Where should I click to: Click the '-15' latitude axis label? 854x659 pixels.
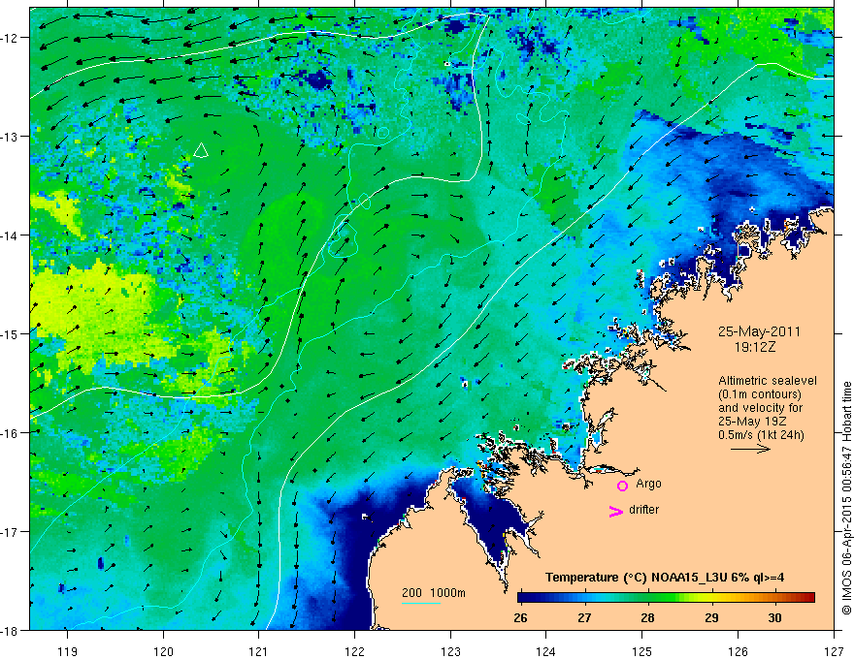[x=11, y=333]
